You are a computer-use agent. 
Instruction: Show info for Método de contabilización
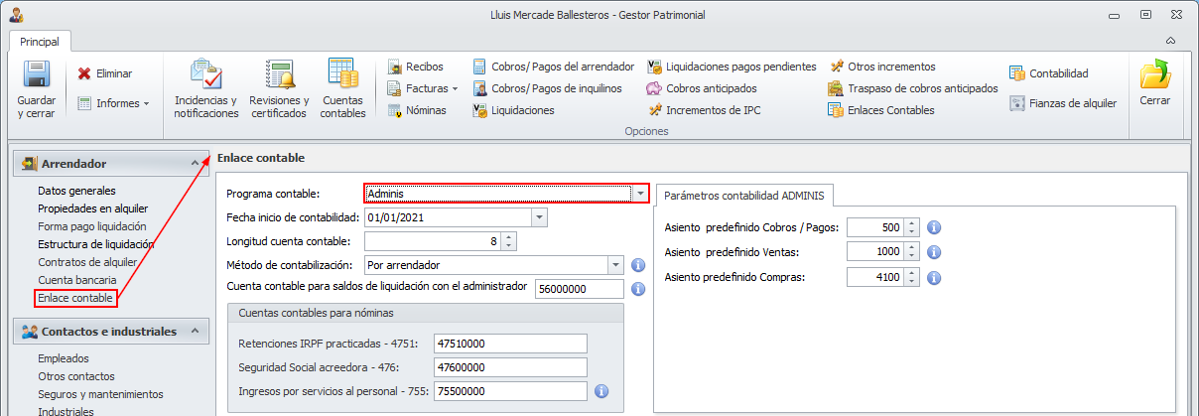[638, 265]
